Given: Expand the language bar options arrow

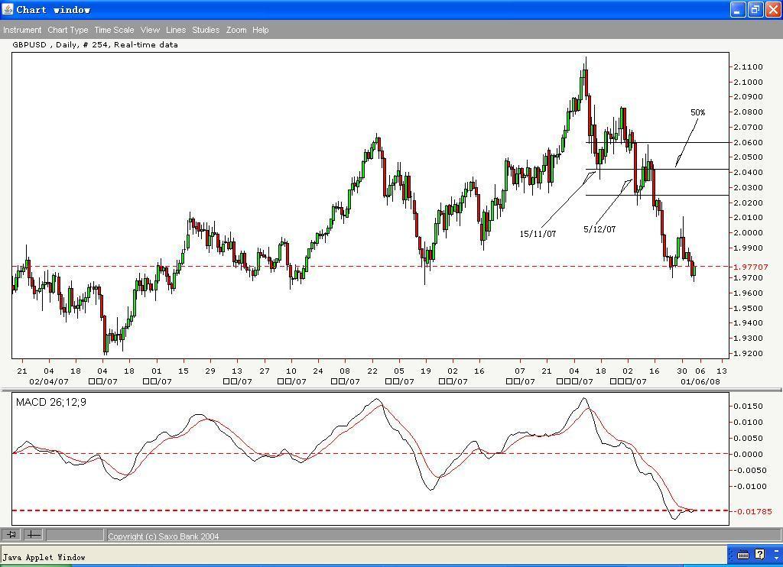Looking at the screenshot, I should coord(777,558).
